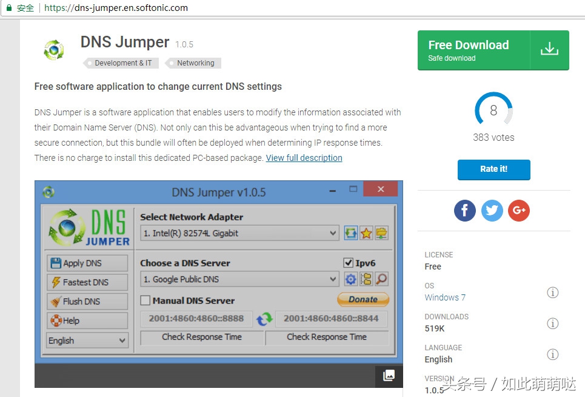Open the OS info icon
The width and height of the screenshot is (585, 397).
point(552,293)
